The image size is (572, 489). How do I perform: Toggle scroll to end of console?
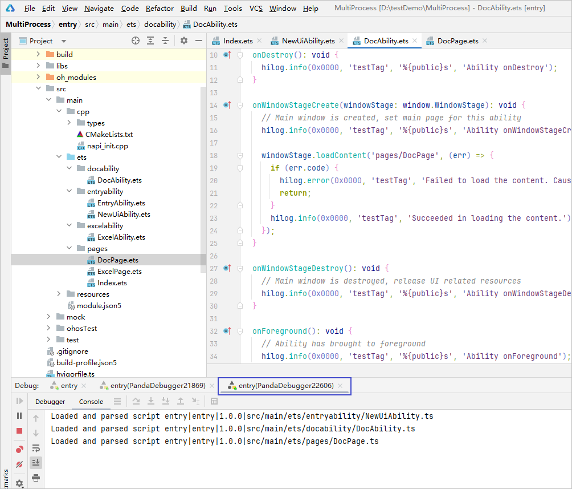[x=36, y=462]
